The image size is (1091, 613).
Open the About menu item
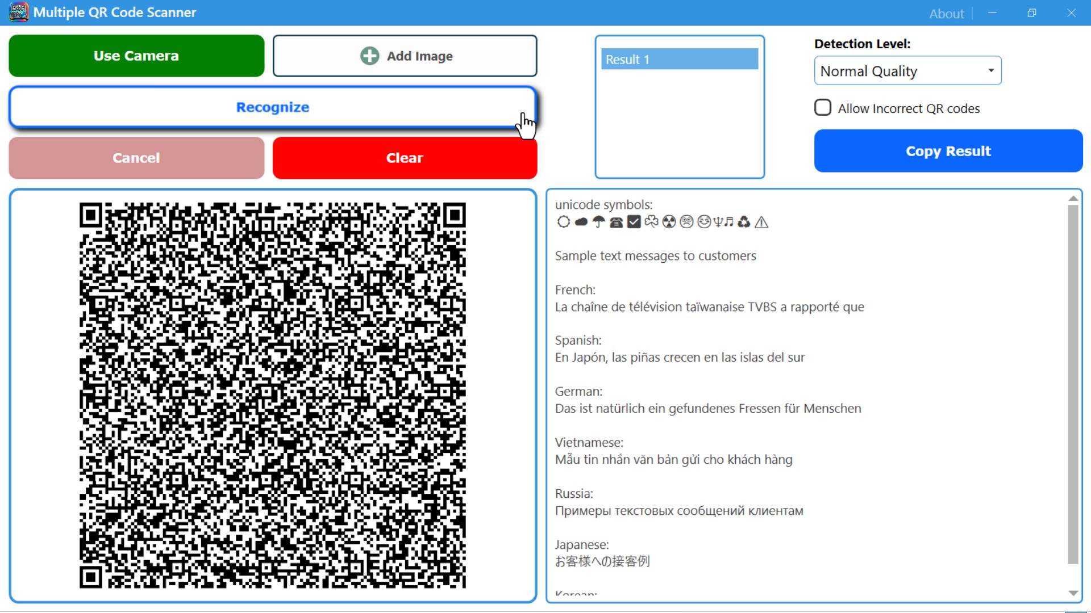tap(946, 14)
